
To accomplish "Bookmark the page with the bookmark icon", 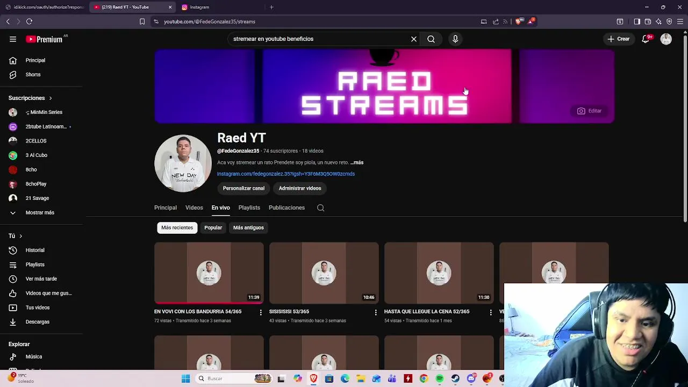I will pyautogui.click(x=142, y=21).
